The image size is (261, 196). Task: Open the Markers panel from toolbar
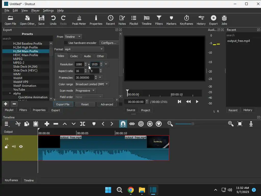point(171,20)
